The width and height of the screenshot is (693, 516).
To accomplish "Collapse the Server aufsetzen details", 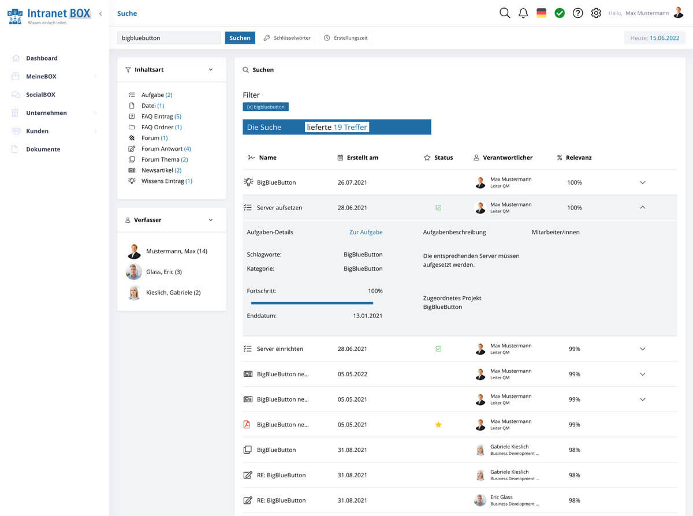I will [643, 207].
